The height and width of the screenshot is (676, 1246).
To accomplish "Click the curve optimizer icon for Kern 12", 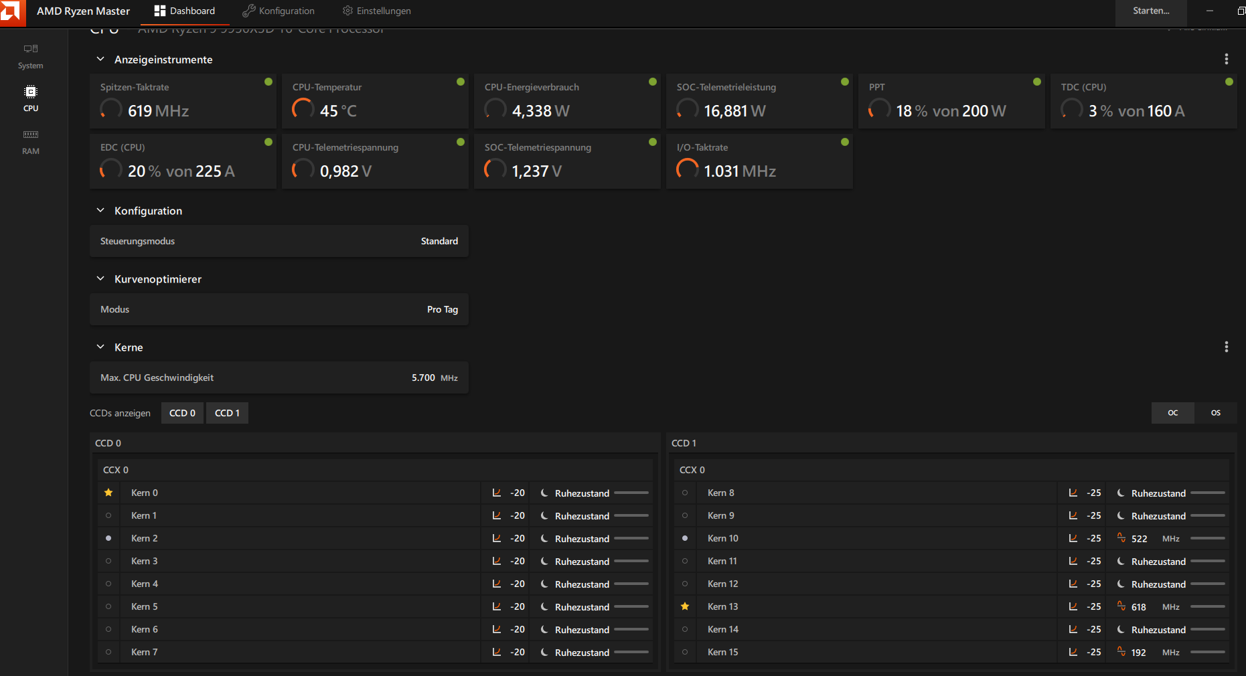I will 1073,584.
